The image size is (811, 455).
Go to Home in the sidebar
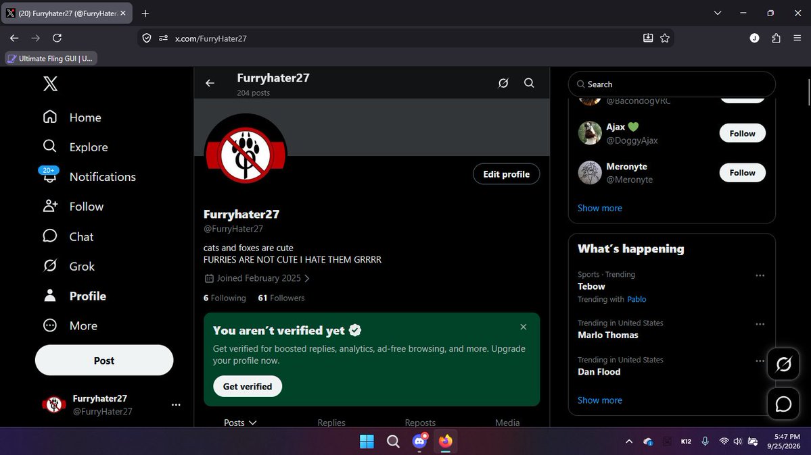72,117
